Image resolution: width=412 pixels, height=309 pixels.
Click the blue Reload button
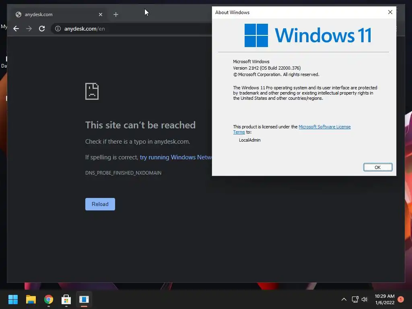(x=100, y=204)
